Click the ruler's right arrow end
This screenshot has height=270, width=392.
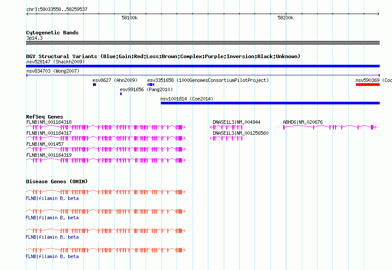coord(378,14)
